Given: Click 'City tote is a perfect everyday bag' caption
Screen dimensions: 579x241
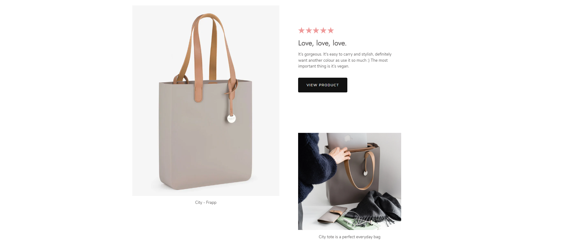Looking at the screenshot, I should 349,237.
